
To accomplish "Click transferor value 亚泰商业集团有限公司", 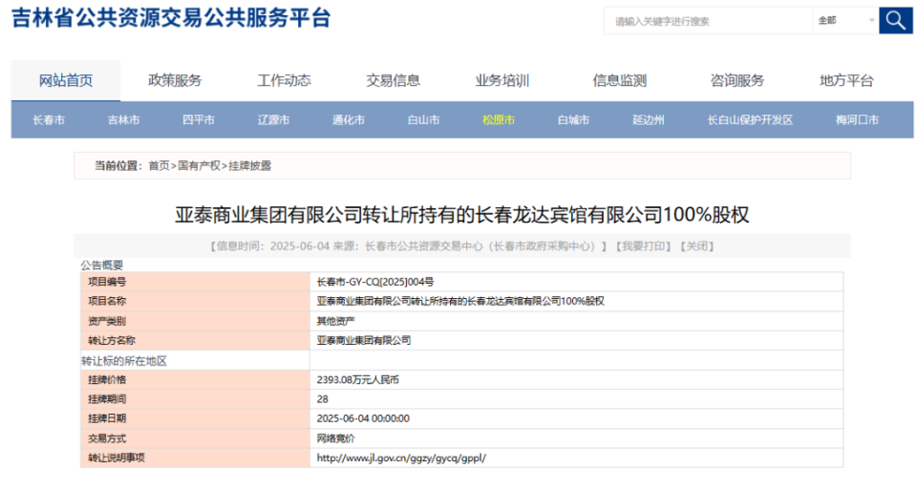I will click(364, 340).
